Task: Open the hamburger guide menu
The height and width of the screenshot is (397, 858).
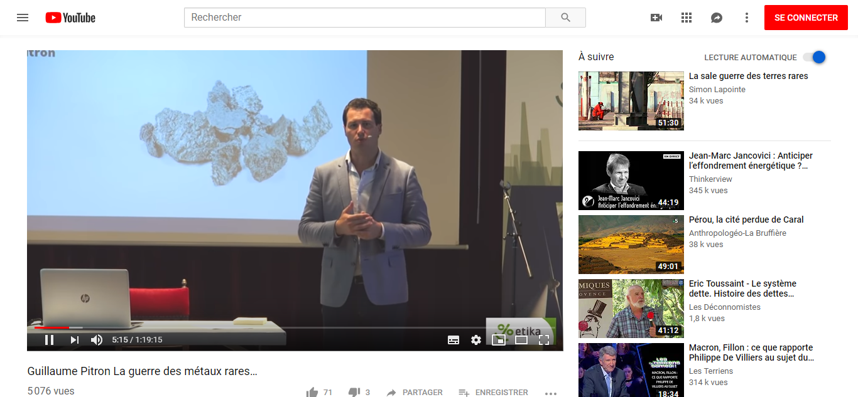Action: [x=23, y=18]
